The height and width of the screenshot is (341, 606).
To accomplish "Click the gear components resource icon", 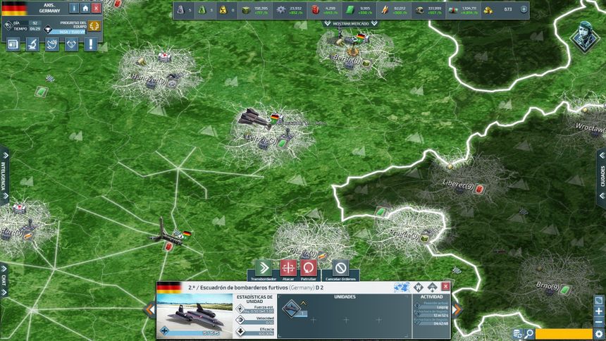I will point(281,10).
